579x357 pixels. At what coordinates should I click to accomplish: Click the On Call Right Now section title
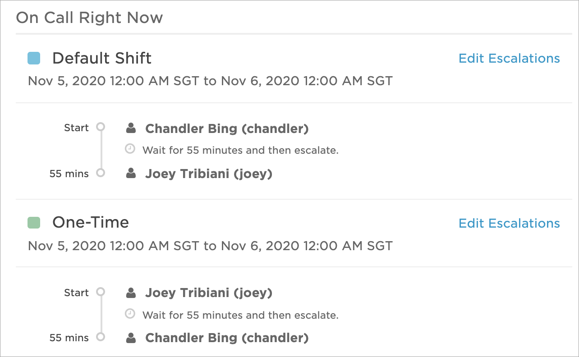89,18
